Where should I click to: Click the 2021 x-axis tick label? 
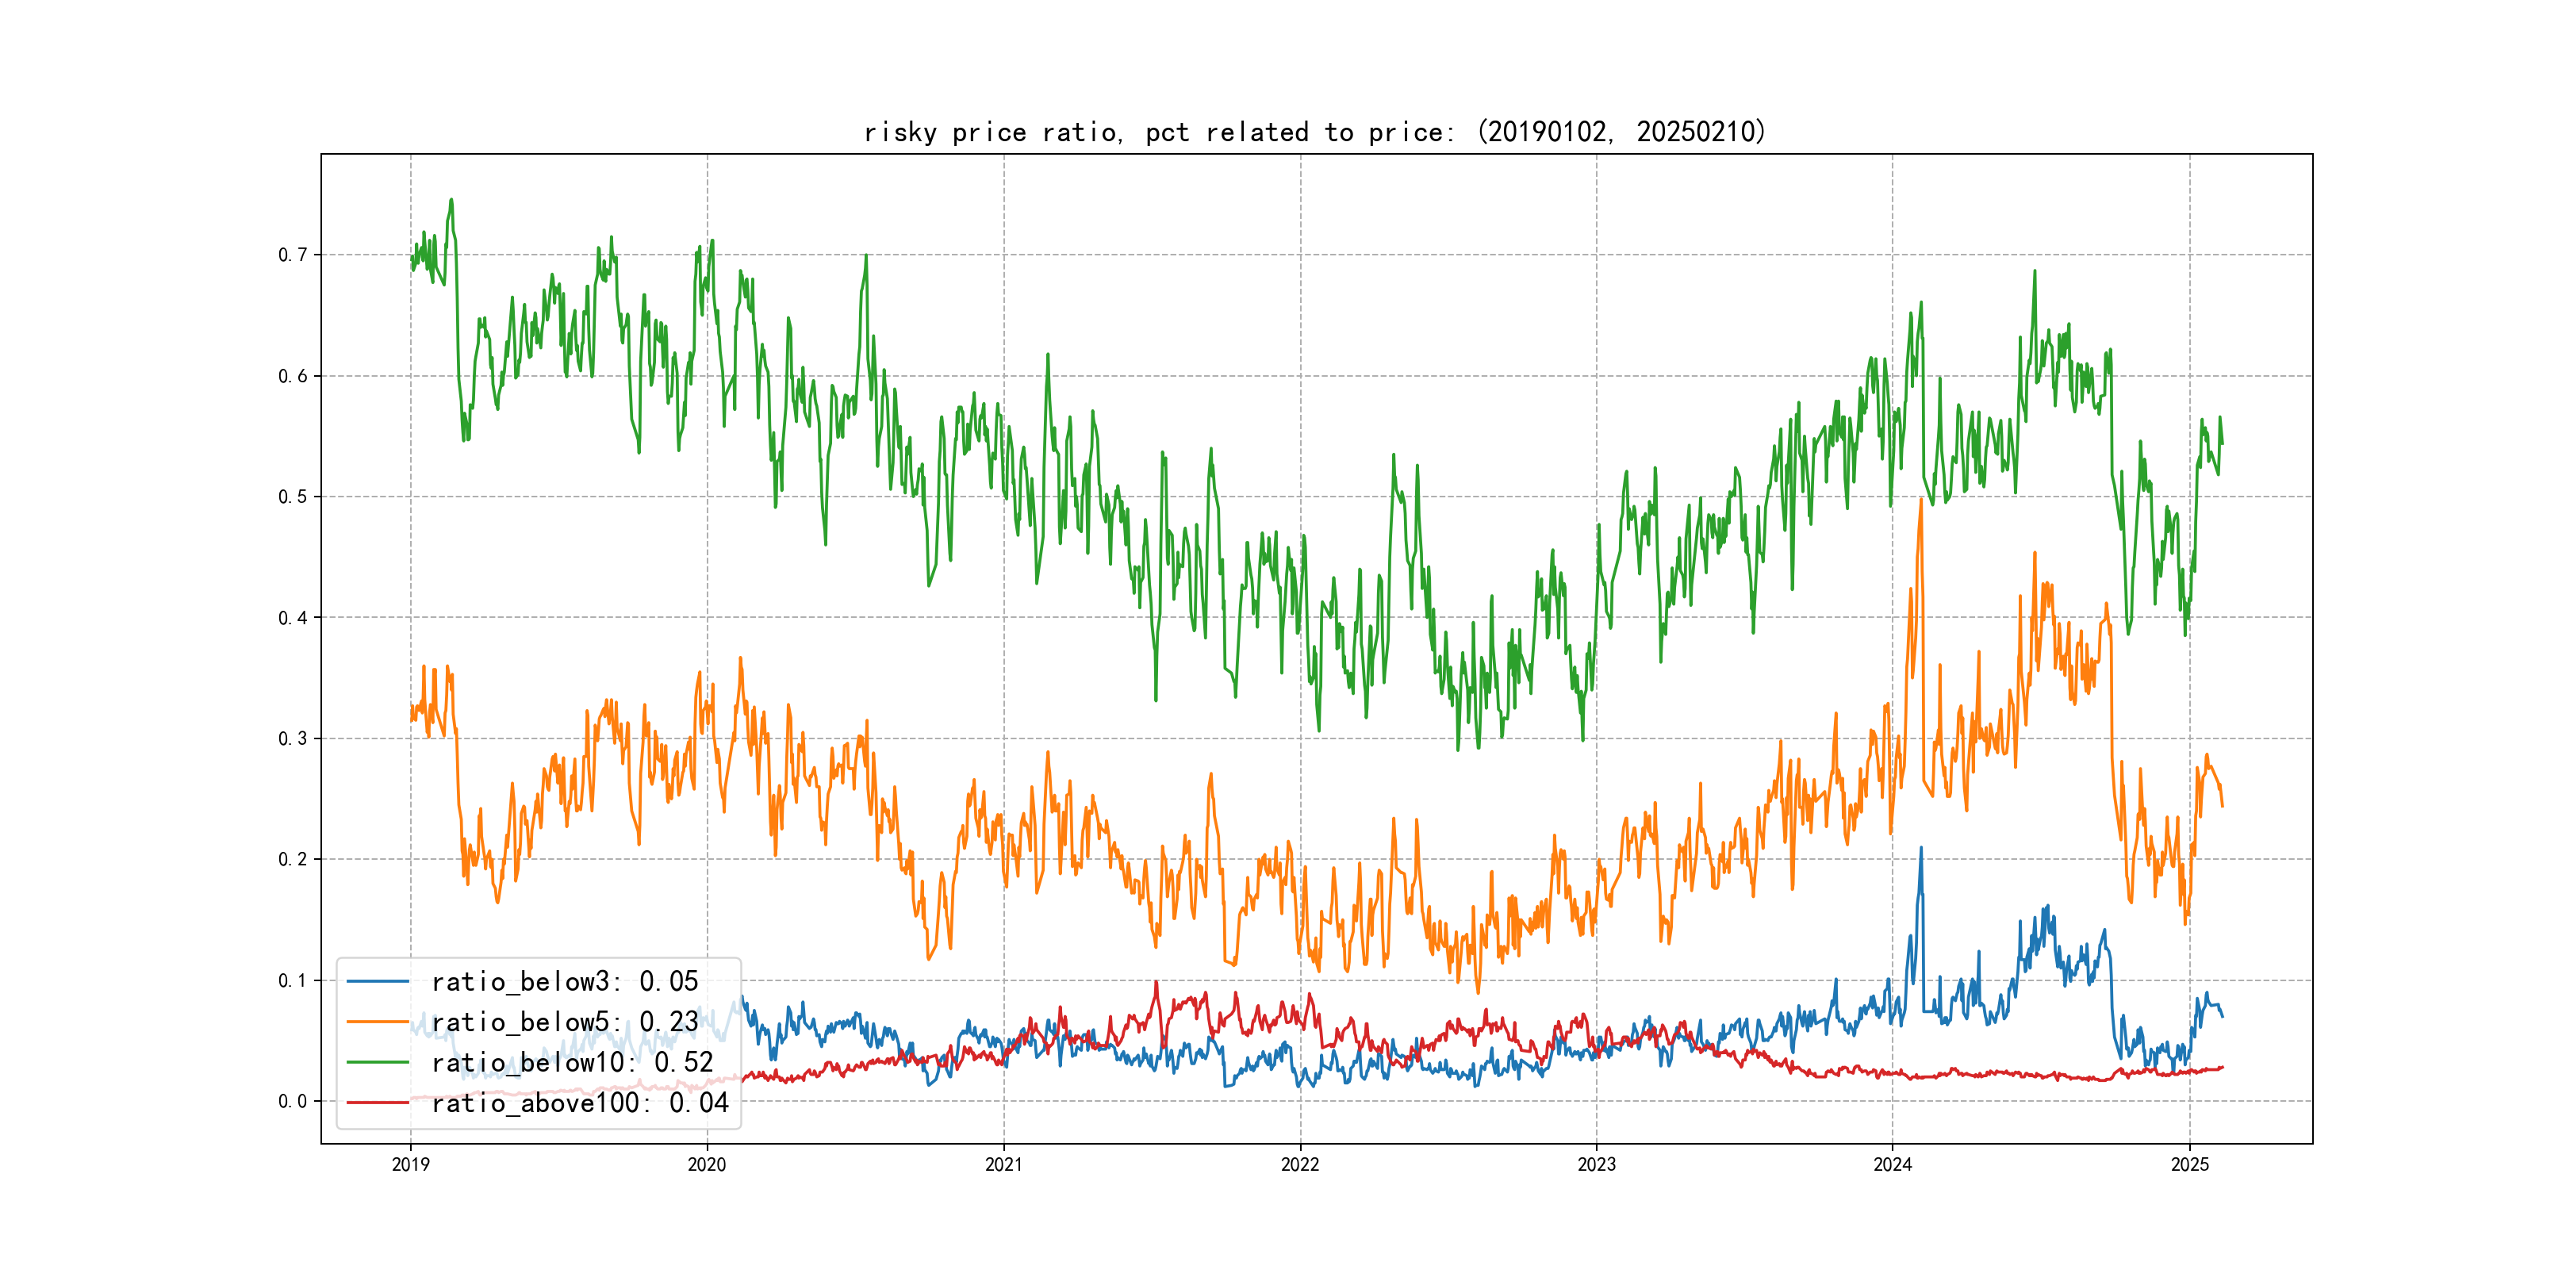tap(1003, 1164)
